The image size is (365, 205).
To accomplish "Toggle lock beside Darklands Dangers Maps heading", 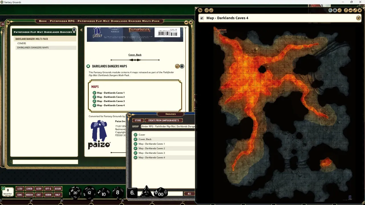I will coord(182,66).
